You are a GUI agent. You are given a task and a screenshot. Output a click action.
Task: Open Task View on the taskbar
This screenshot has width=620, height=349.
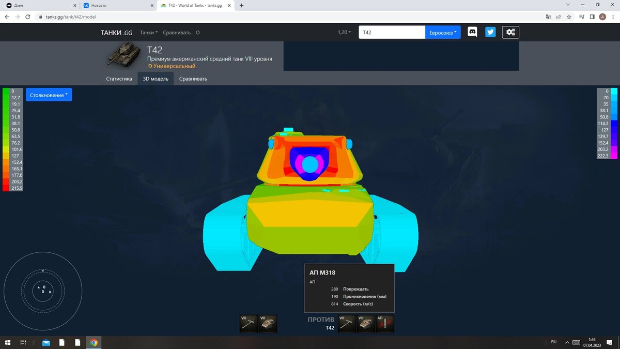[23, 342]
